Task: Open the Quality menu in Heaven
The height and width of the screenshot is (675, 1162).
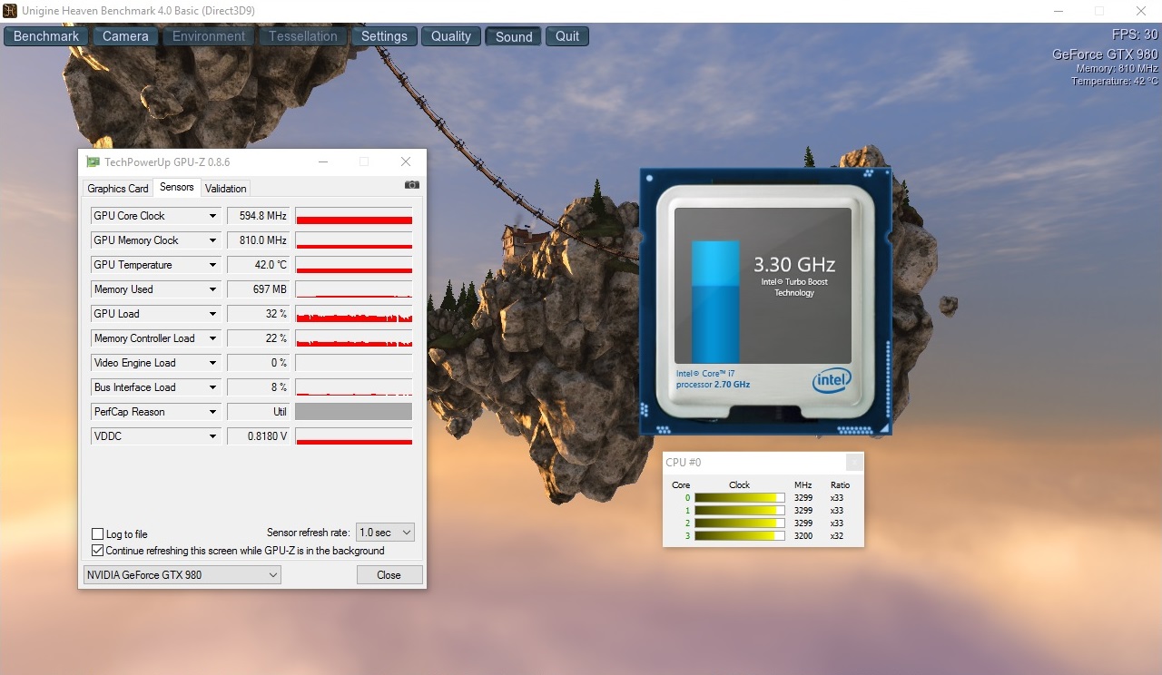Action: [451, 36]
